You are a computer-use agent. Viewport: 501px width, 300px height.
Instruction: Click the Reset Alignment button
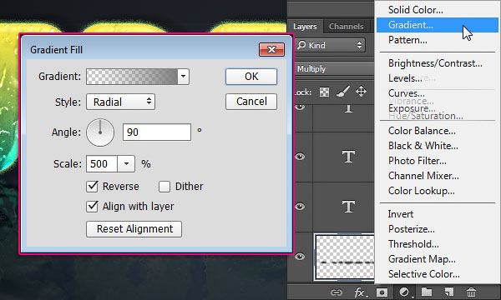pyautogui.click(x=134, y=229)
